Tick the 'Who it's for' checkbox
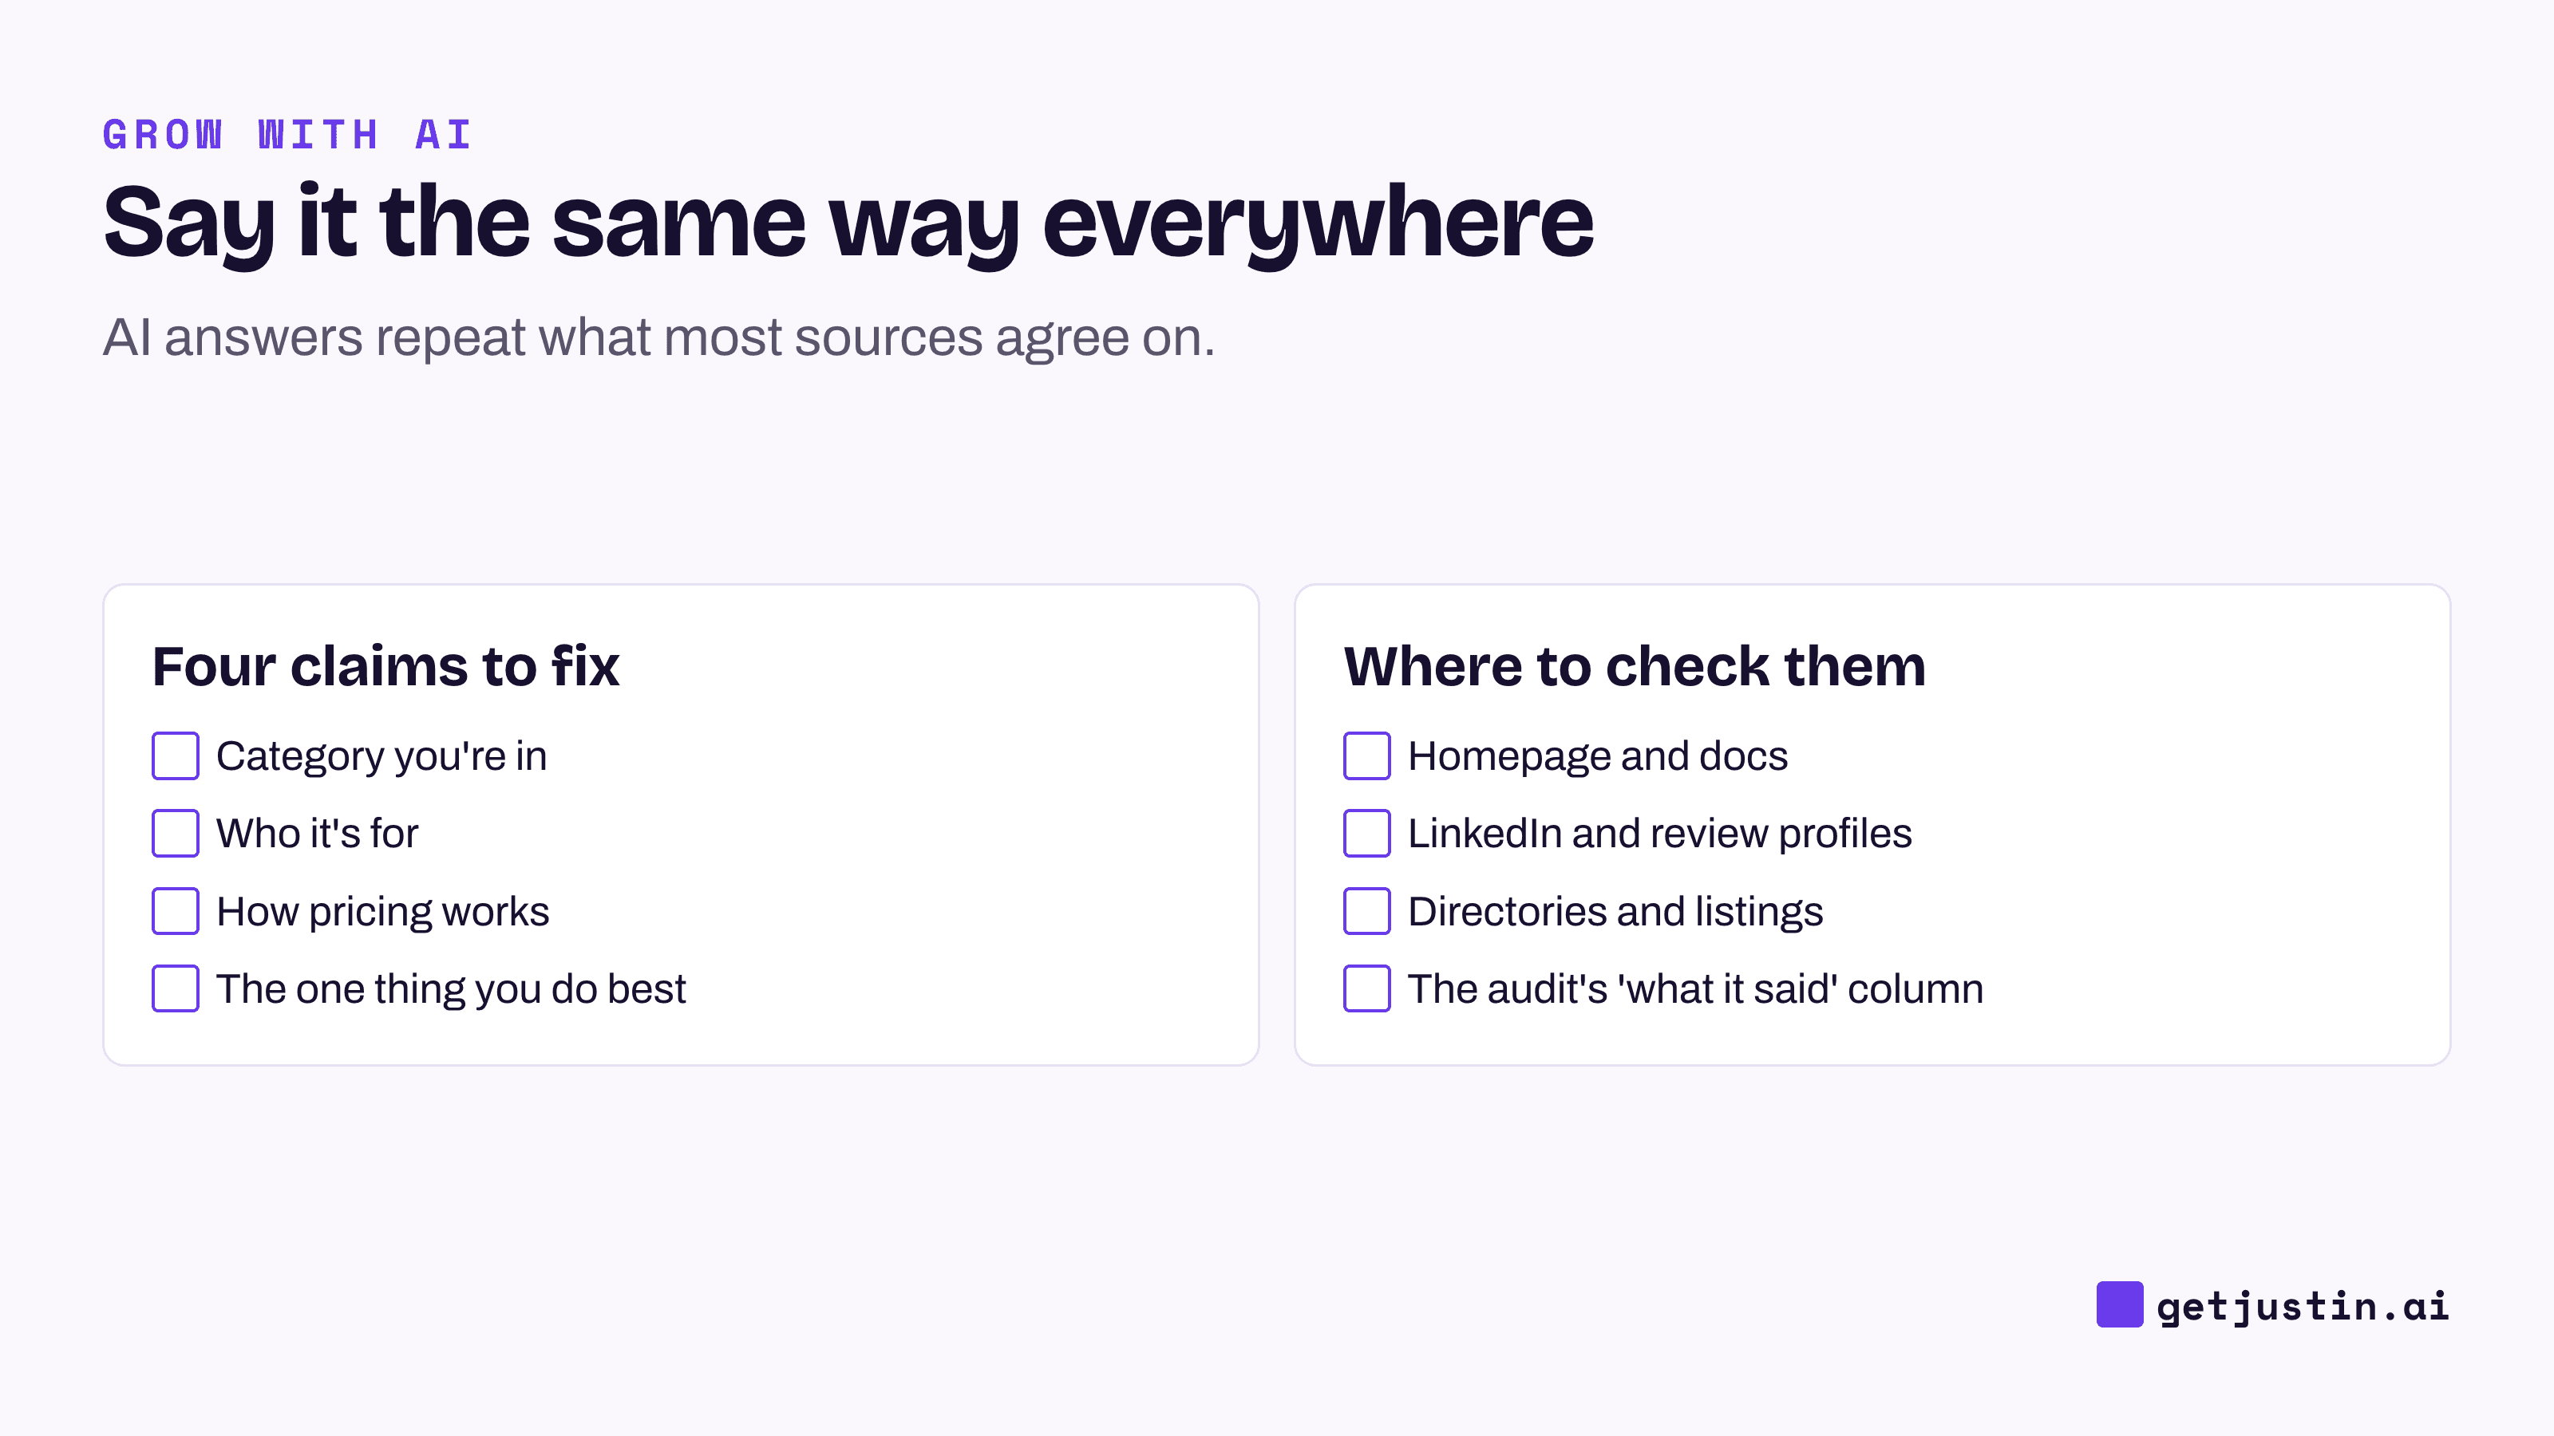Image resolution: width=2554 pixels, height=1436 pixels. coord(176,834)
